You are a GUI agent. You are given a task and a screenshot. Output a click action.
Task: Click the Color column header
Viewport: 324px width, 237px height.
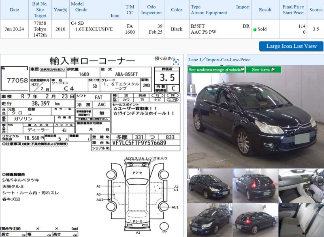click(177, 10)
